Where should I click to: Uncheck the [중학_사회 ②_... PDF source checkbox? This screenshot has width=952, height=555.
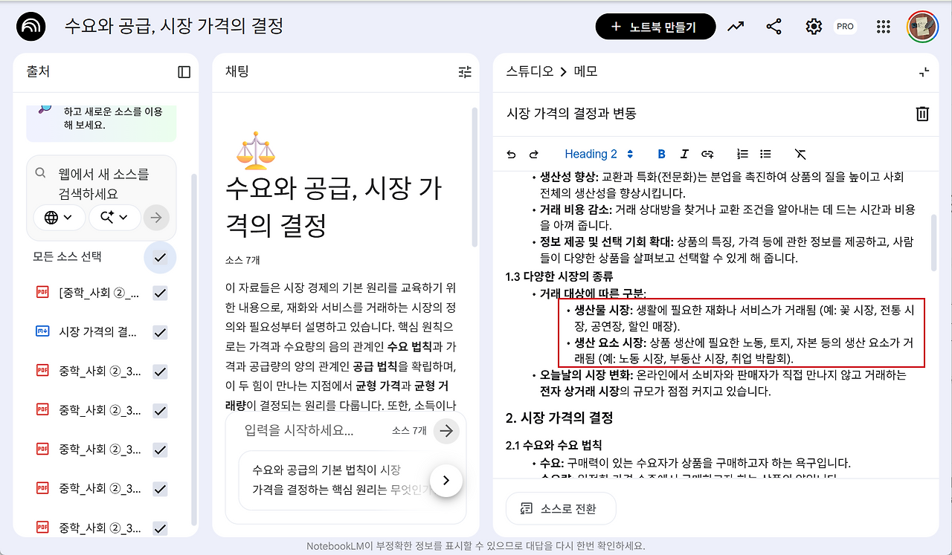[160, 293]
